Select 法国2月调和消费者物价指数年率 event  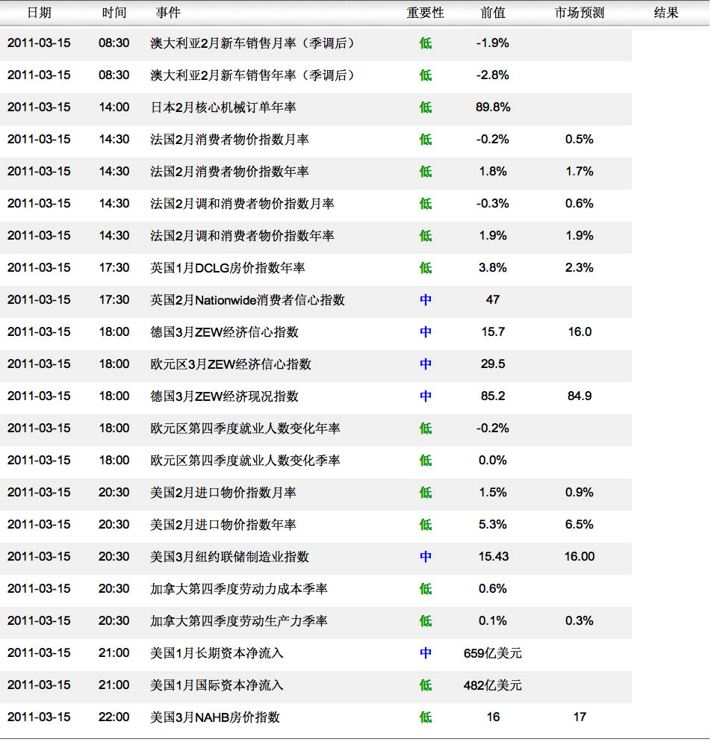242,236
